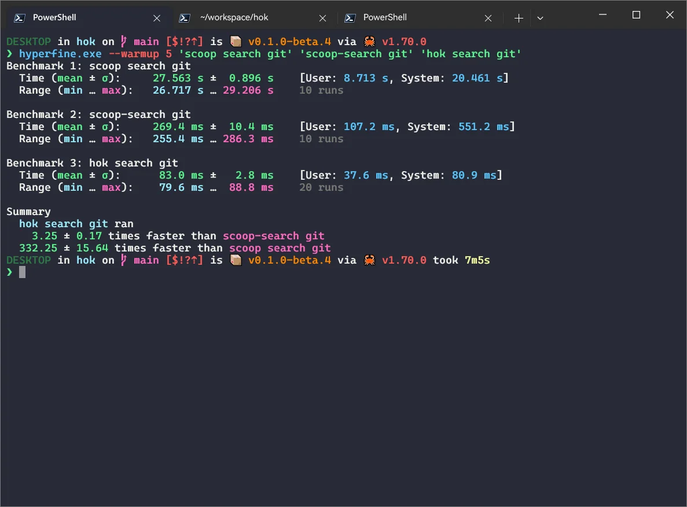Screen dimensions: 687x507
Task: Expand the new tab profile dropdown
Action: click(540, 18)
